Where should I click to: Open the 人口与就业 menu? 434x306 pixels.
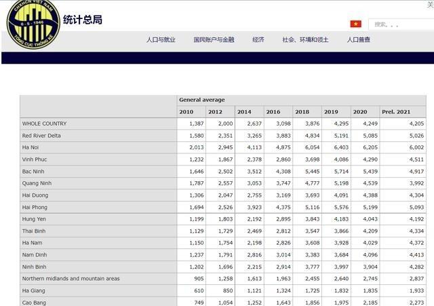161,40
